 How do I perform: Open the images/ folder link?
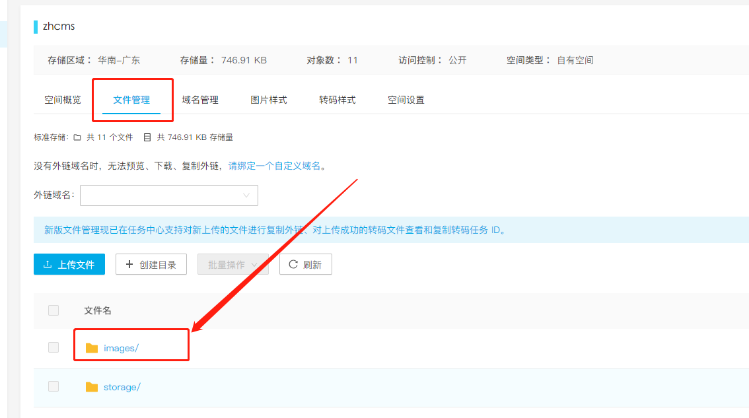pos(121,348)
